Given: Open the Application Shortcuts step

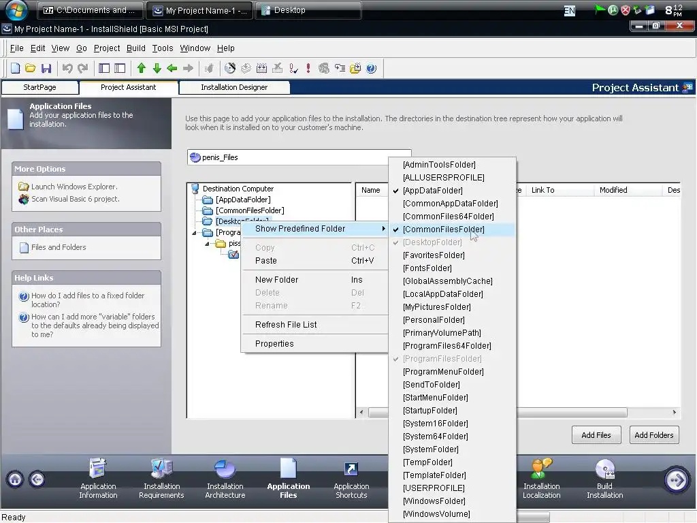Looking at the screenshot, I should pos(351,479).
